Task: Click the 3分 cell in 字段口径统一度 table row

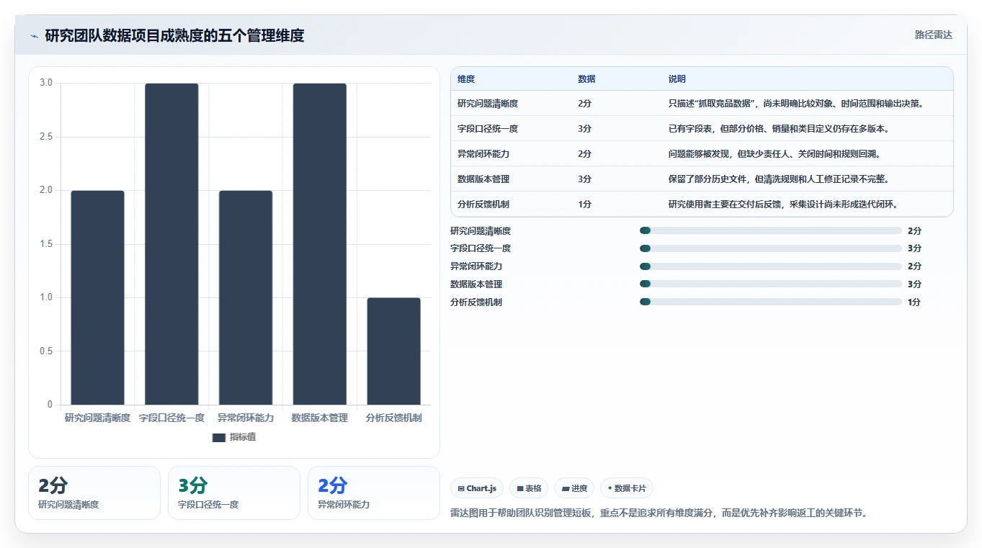Action: pyautogui.click(x=584, y=129)
